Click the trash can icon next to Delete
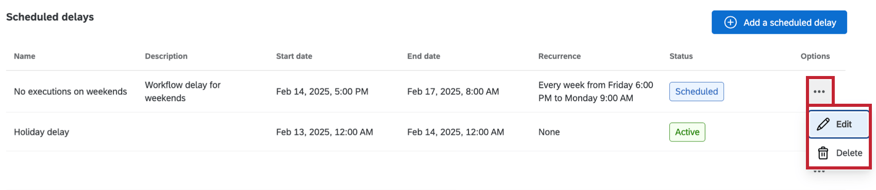This screenshot has height=190, width=876. click(823, 153)
